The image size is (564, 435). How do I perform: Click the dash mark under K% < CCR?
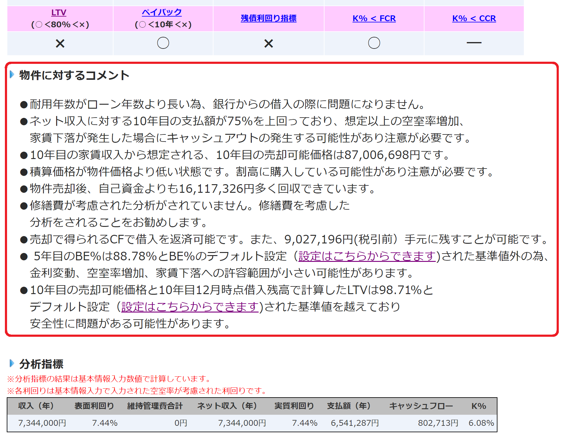point(474,43)
